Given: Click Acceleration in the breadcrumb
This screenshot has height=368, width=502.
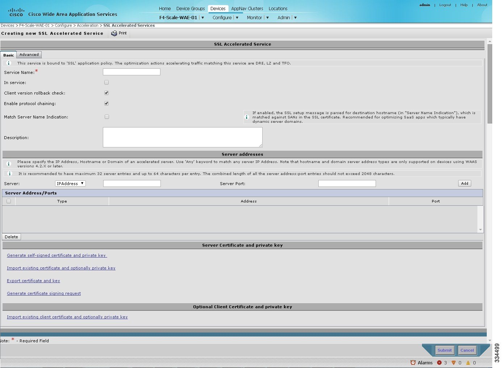Looking at the screenshot, I should click(88, 25).
